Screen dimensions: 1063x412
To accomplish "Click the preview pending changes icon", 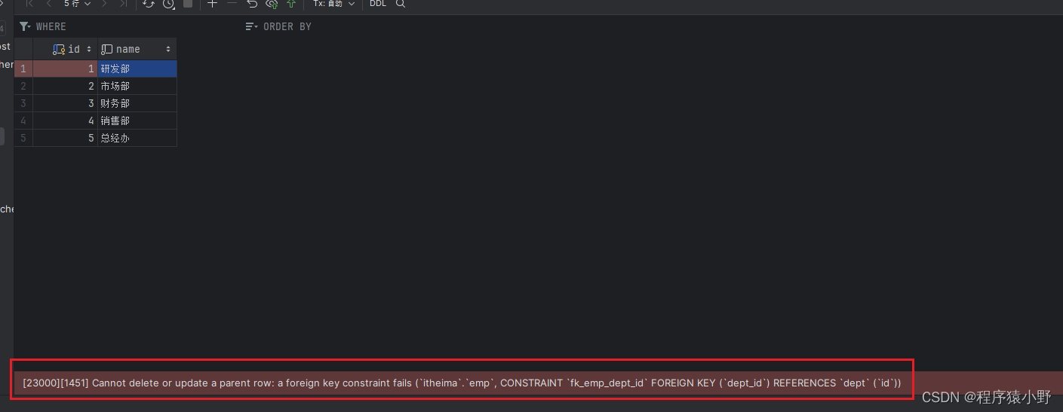I will tap(272, 4).
